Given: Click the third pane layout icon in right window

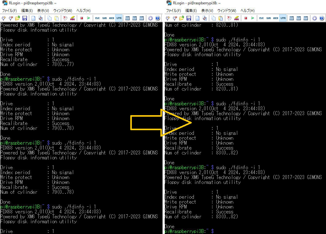Looking at the screenshot, I should tap(306, 18).
